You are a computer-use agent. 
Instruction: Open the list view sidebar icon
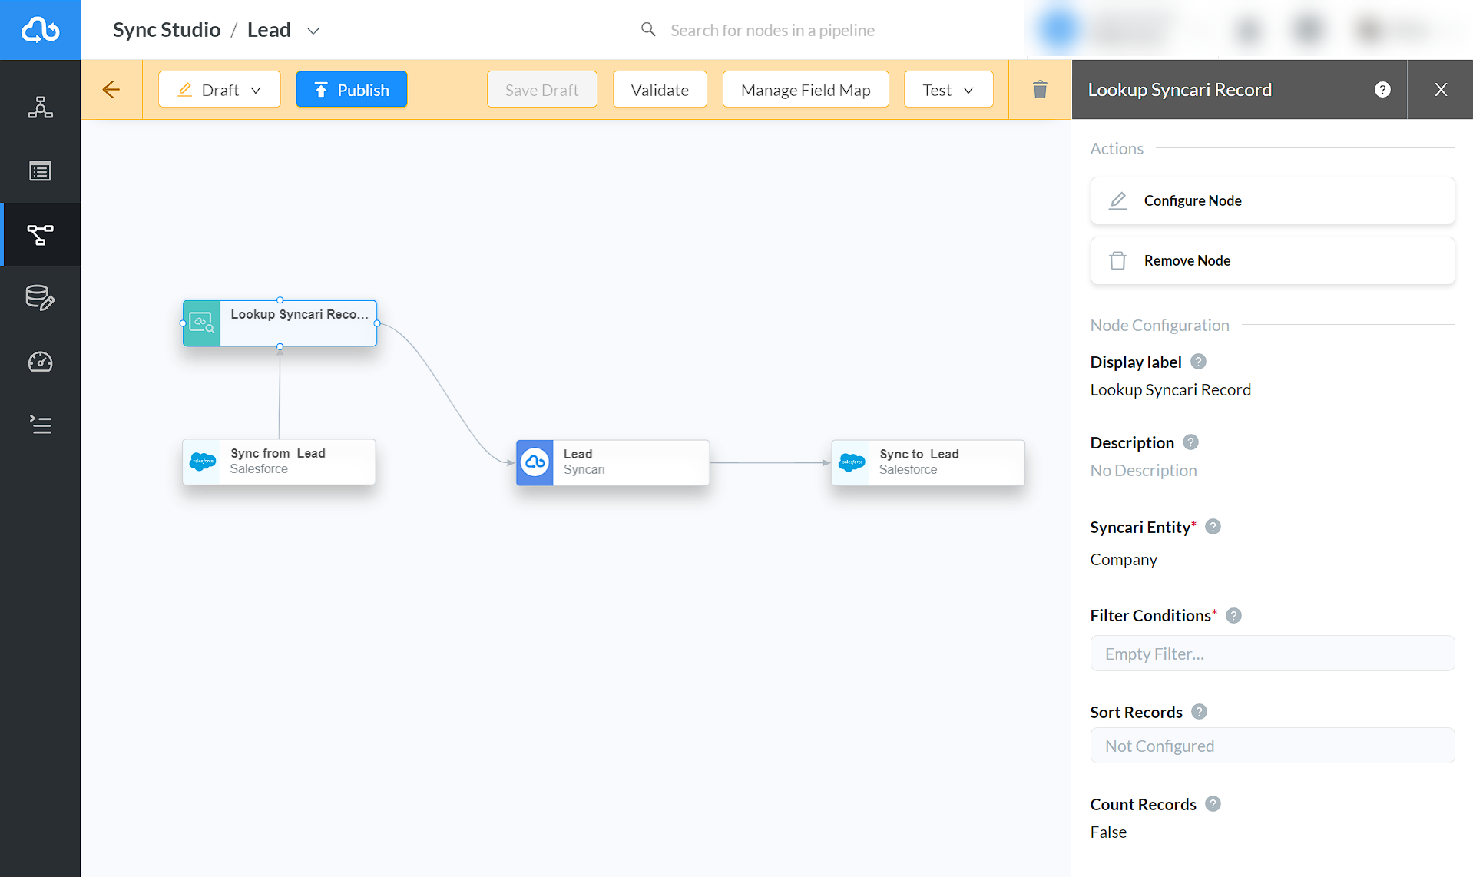coord(40,170)
